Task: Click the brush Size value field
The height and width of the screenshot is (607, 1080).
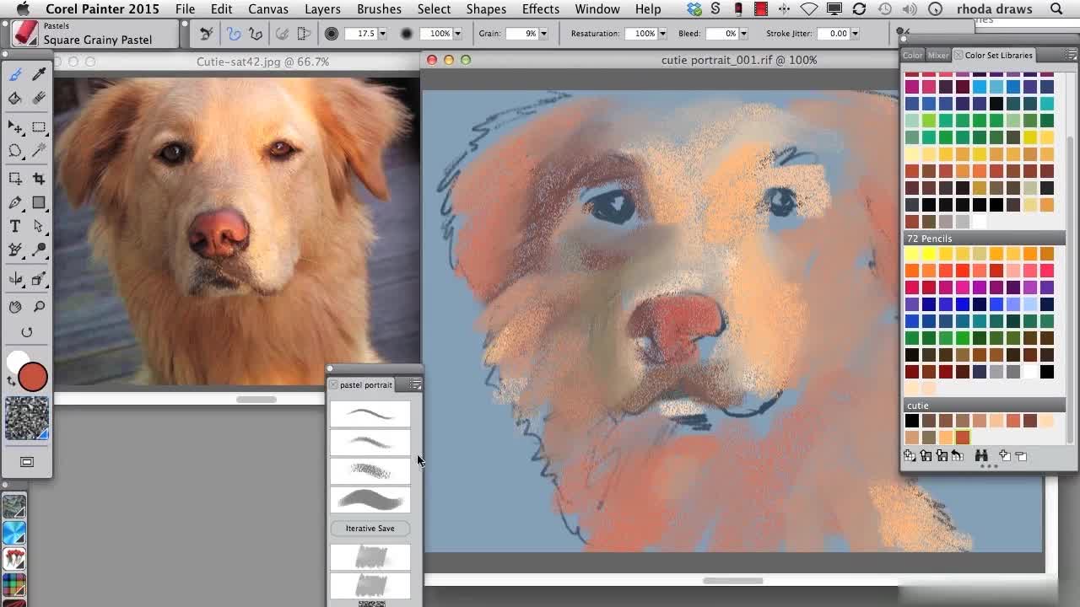Action: point(360,34)
